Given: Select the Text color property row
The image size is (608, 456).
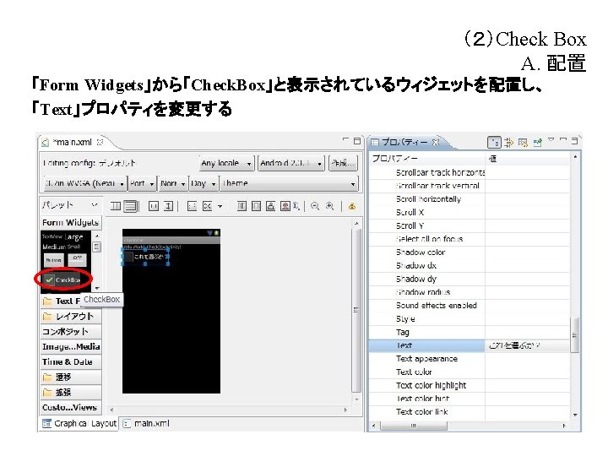Looking at the screenshot, I should pos(469,372).
